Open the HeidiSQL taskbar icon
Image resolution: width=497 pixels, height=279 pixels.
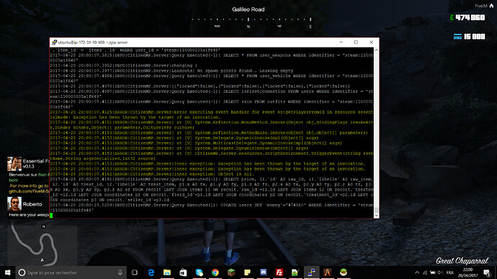click(x=344, y=273)
